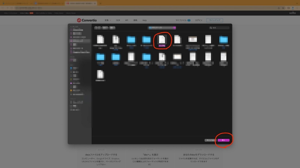Toggle the browser side panel icon
This screenshot has height=168, width=300.
(x=288, y=8)
